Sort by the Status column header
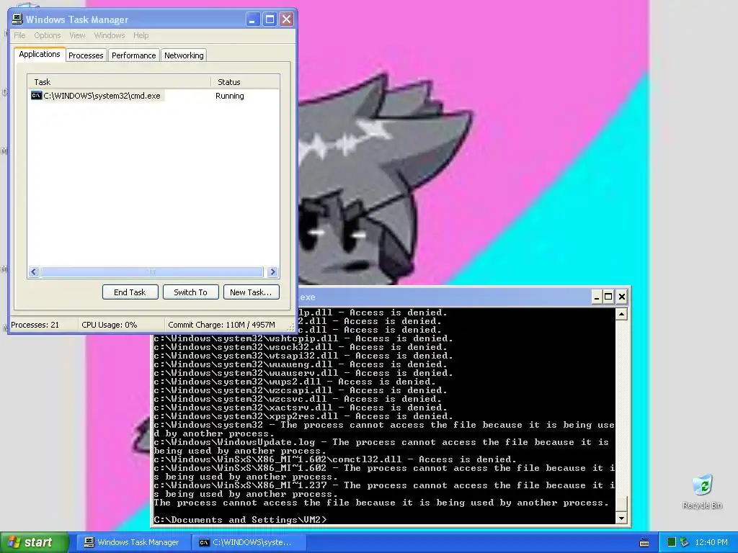 [x=245, y=82]
